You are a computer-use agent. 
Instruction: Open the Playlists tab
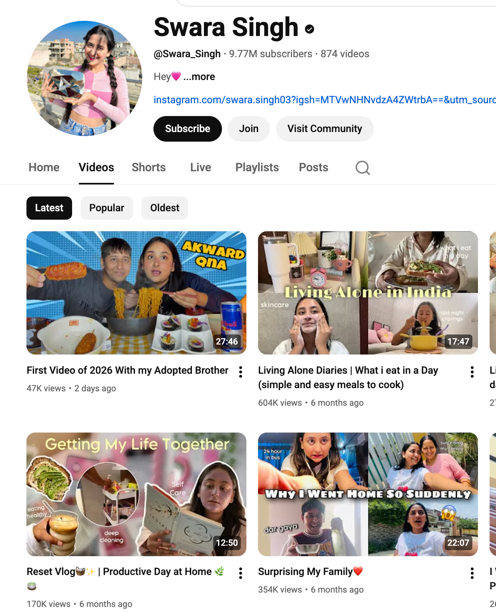pos(257,167)
